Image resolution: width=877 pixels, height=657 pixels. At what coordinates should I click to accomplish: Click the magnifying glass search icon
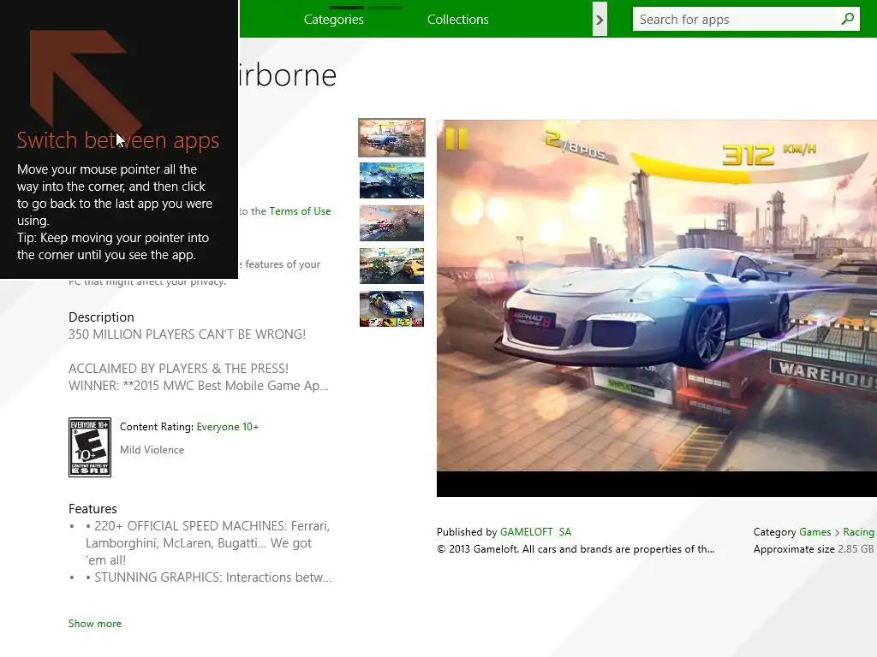[x=848, y=19]
